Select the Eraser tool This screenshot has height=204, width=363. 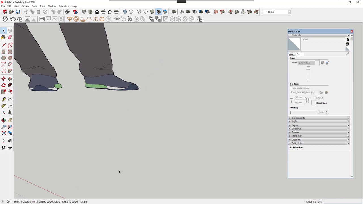[10, 37]
